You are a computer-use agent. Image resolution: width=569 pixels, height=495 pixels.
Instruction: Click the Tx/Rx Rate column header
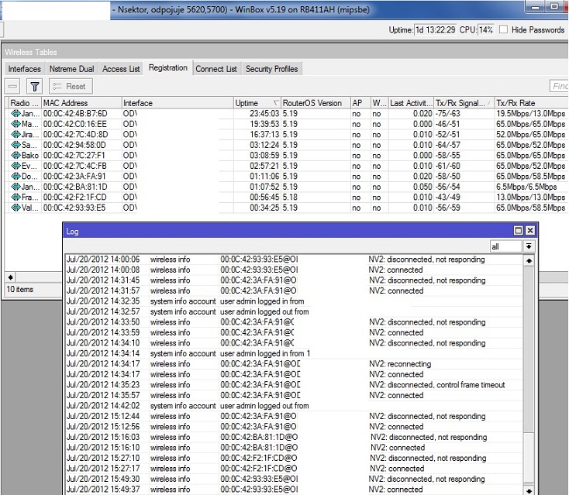(x=531, y=103)
